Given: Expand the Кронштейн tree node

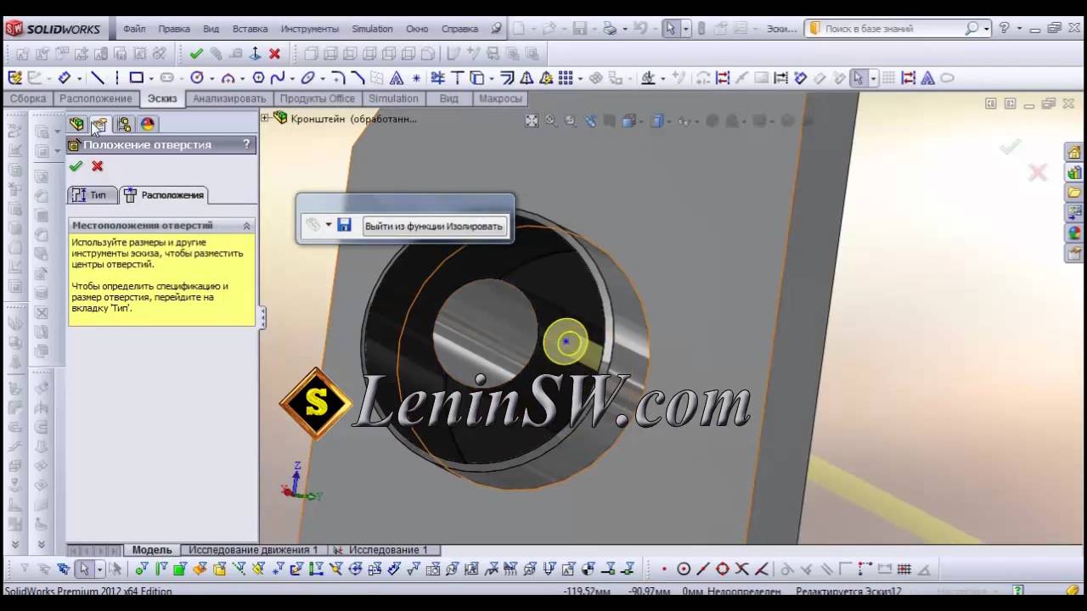Looking at the screenshot, I should (x=265, y=118).
